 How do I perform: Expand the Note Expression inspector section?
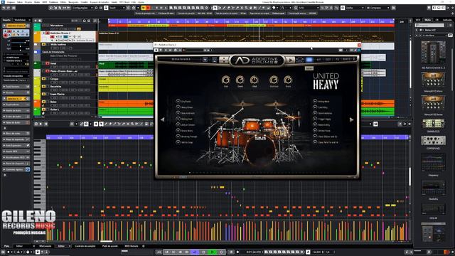pos(16,145)
